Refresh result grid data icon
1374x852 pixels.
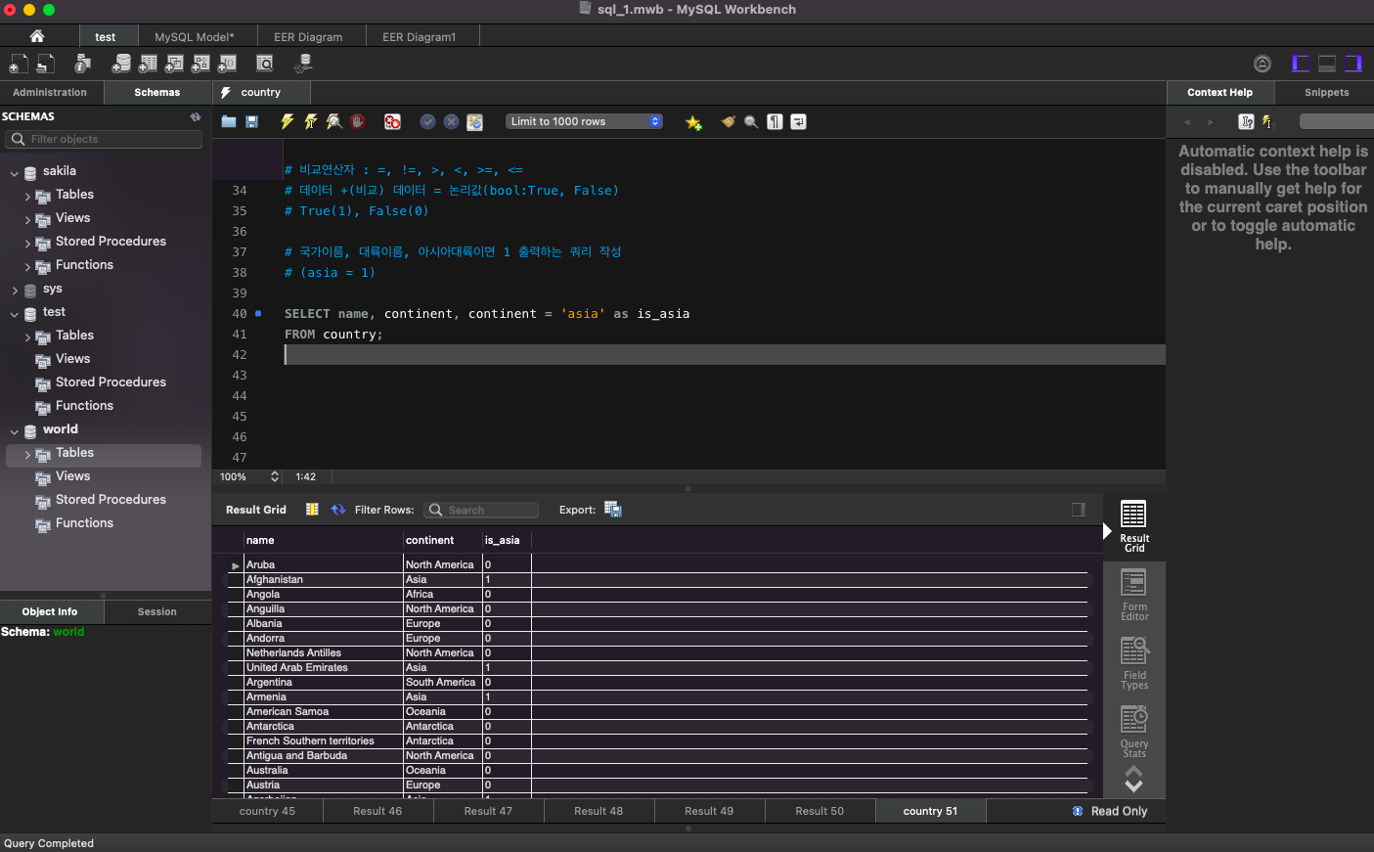click(x=338, y=510)
